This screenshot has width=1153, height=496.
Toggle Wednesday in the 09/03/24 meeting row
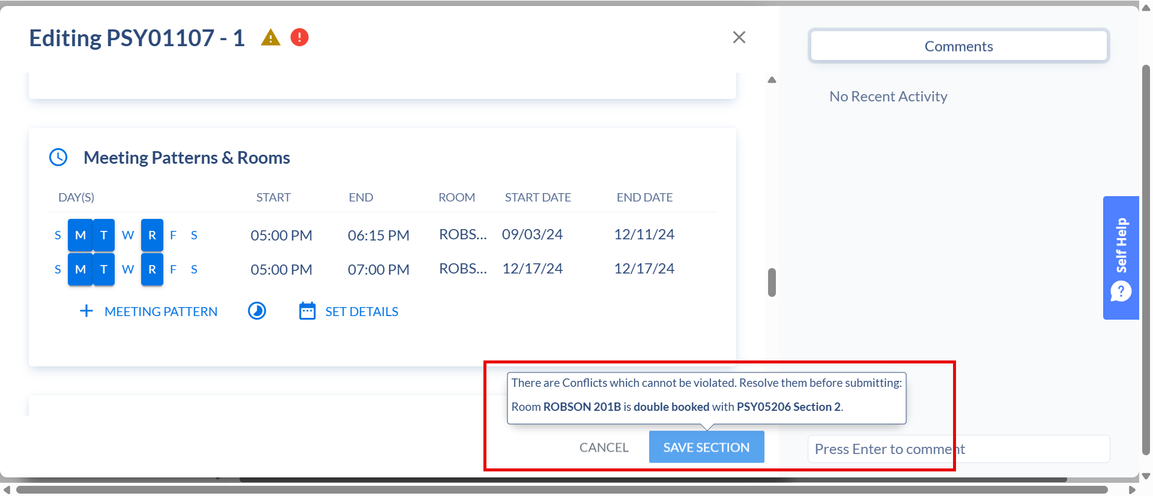[x=128, y=235]
